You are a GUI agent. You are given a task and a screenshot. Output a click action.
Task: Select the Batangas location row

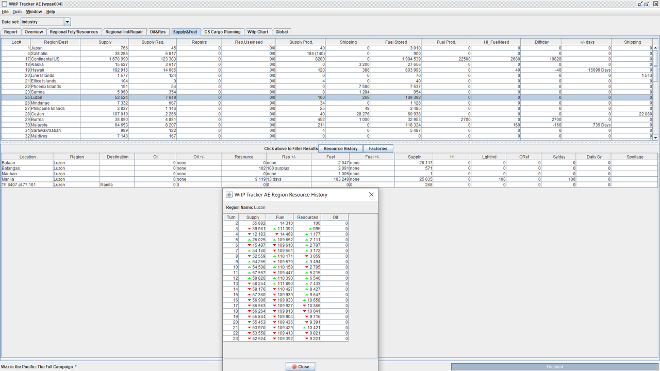[x=329, y=168]
